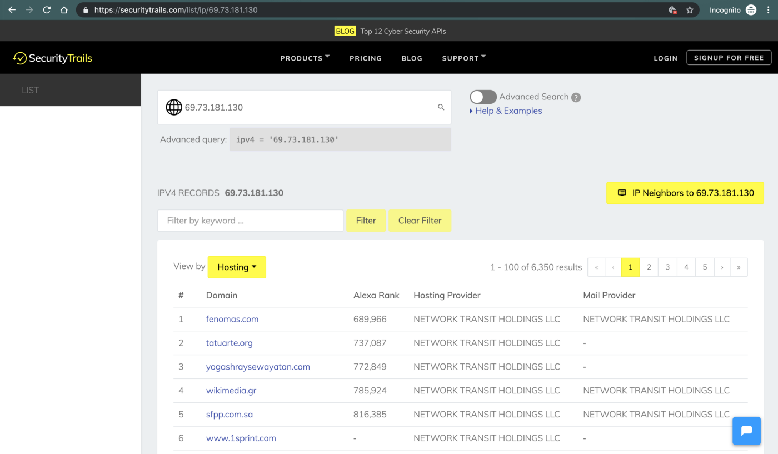The height and width of the screenshot is (454, 778).
Task: Open the chat widget bubble
Action: click(746, 431)
